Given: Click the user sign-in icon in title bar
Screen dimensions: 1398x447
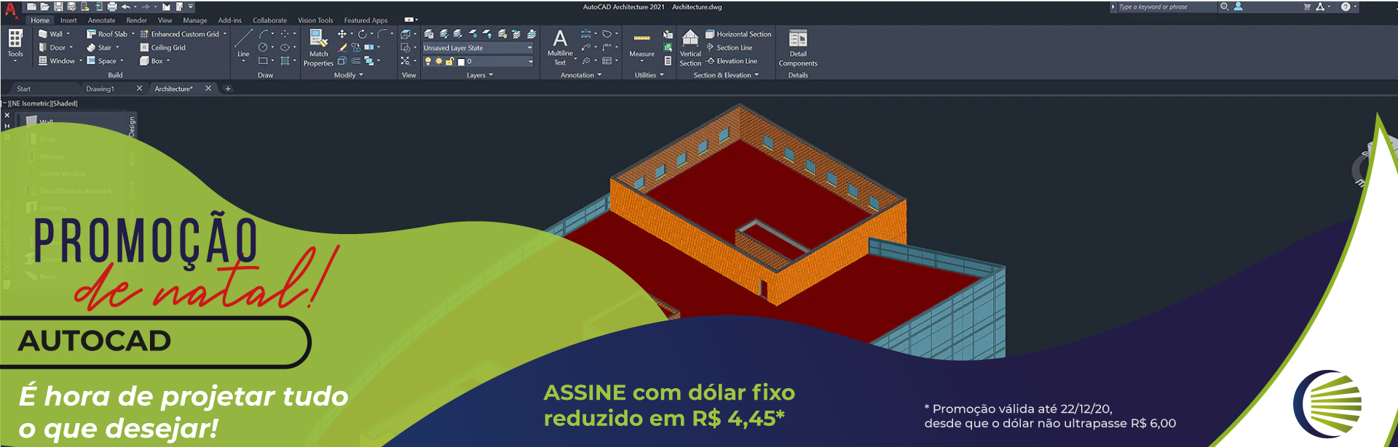Looking at the screenshot, I should pyautogui.click(x=1238, y=7).
